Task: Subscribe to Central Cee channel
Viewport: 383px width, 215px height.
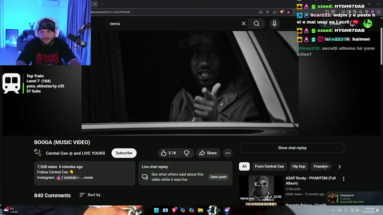Action: (124, 153)
